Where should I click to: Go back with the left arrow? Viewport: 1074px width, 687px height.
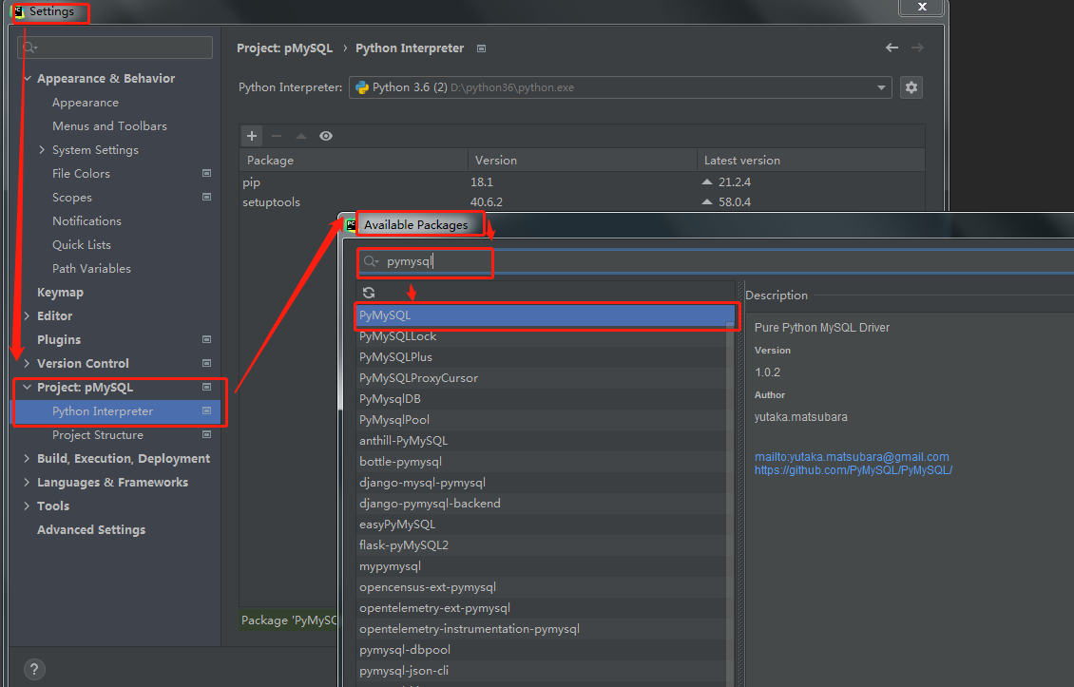(892, 48)
